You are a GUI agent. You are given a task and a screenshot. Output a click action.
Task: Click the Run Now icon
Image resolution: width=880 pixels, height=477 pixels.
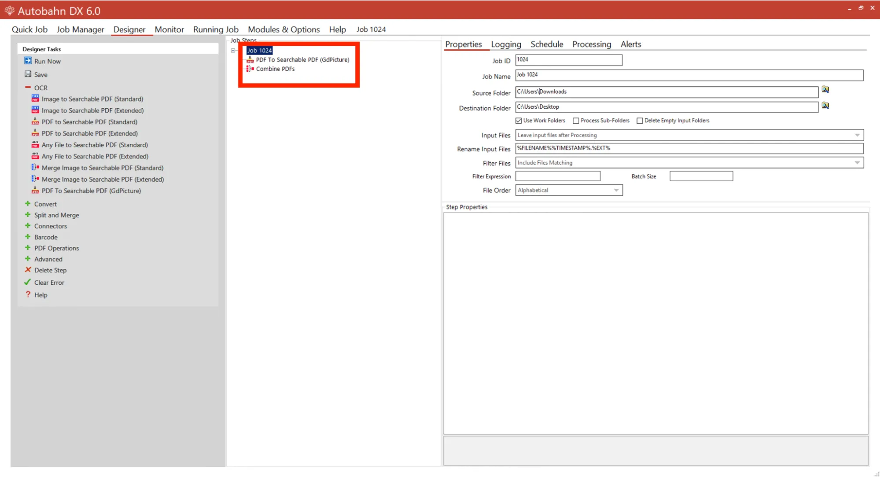(28, 61)
